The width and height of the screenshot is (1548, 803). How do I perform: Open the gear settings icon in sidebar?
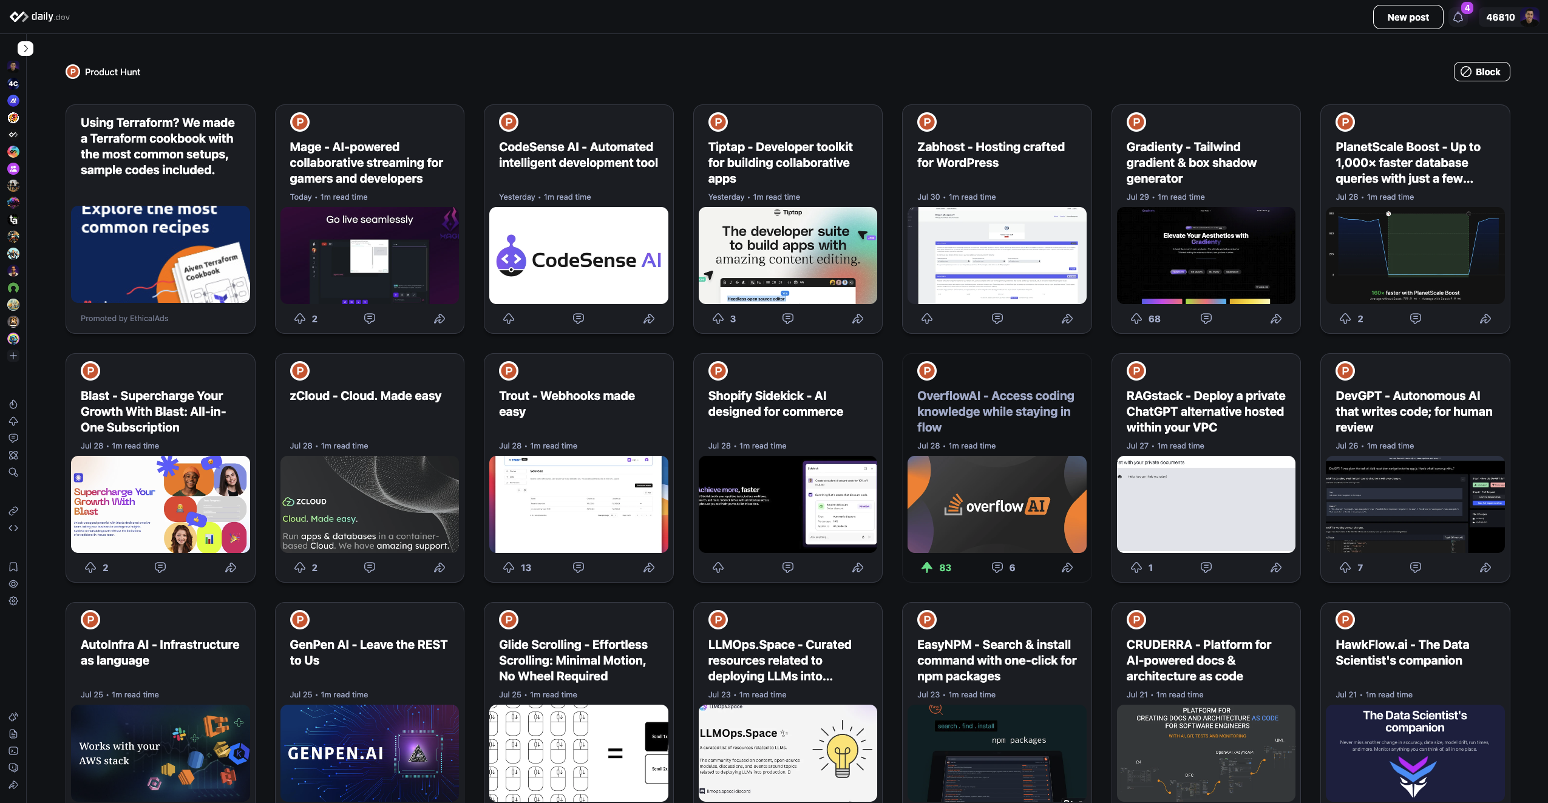point(13,601)
